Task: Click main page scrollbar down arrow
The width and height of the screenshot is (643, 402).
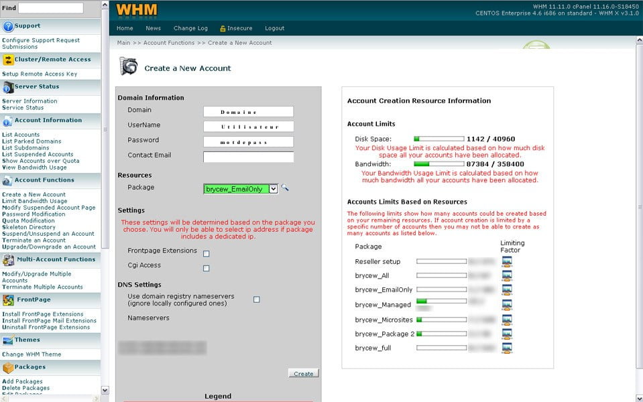Action: 639,398
